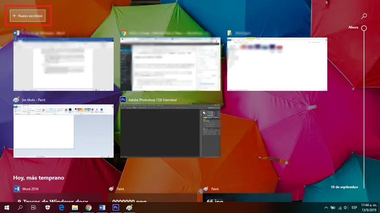Jump to 10 de septiembre on timeline

tap(344, 187)
